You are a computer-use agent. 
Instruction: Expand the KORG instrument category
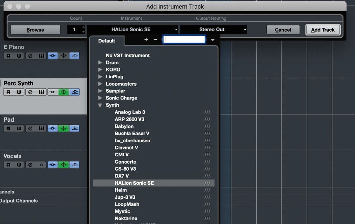100,69
